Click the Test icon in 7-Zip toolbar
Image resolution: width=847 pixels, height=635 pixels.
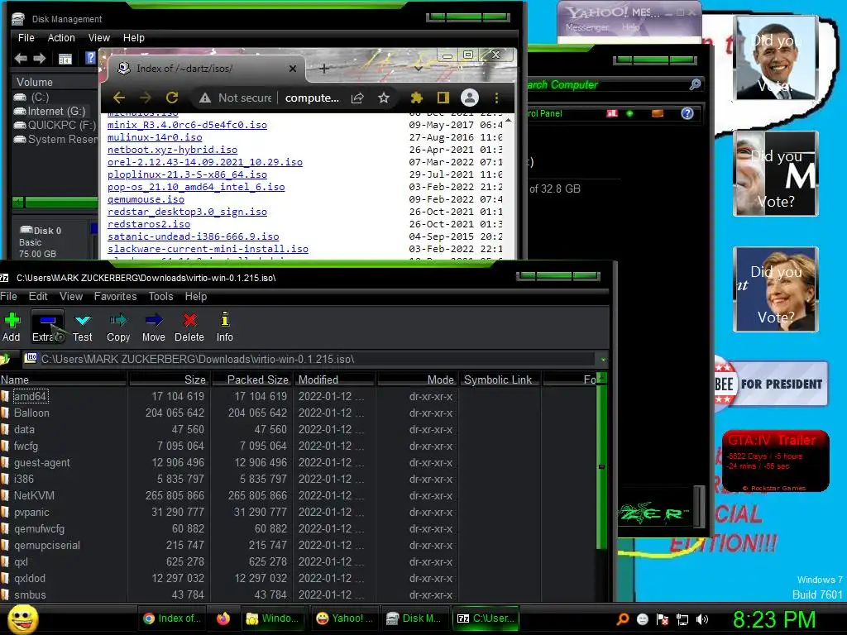tap(82, 327)
